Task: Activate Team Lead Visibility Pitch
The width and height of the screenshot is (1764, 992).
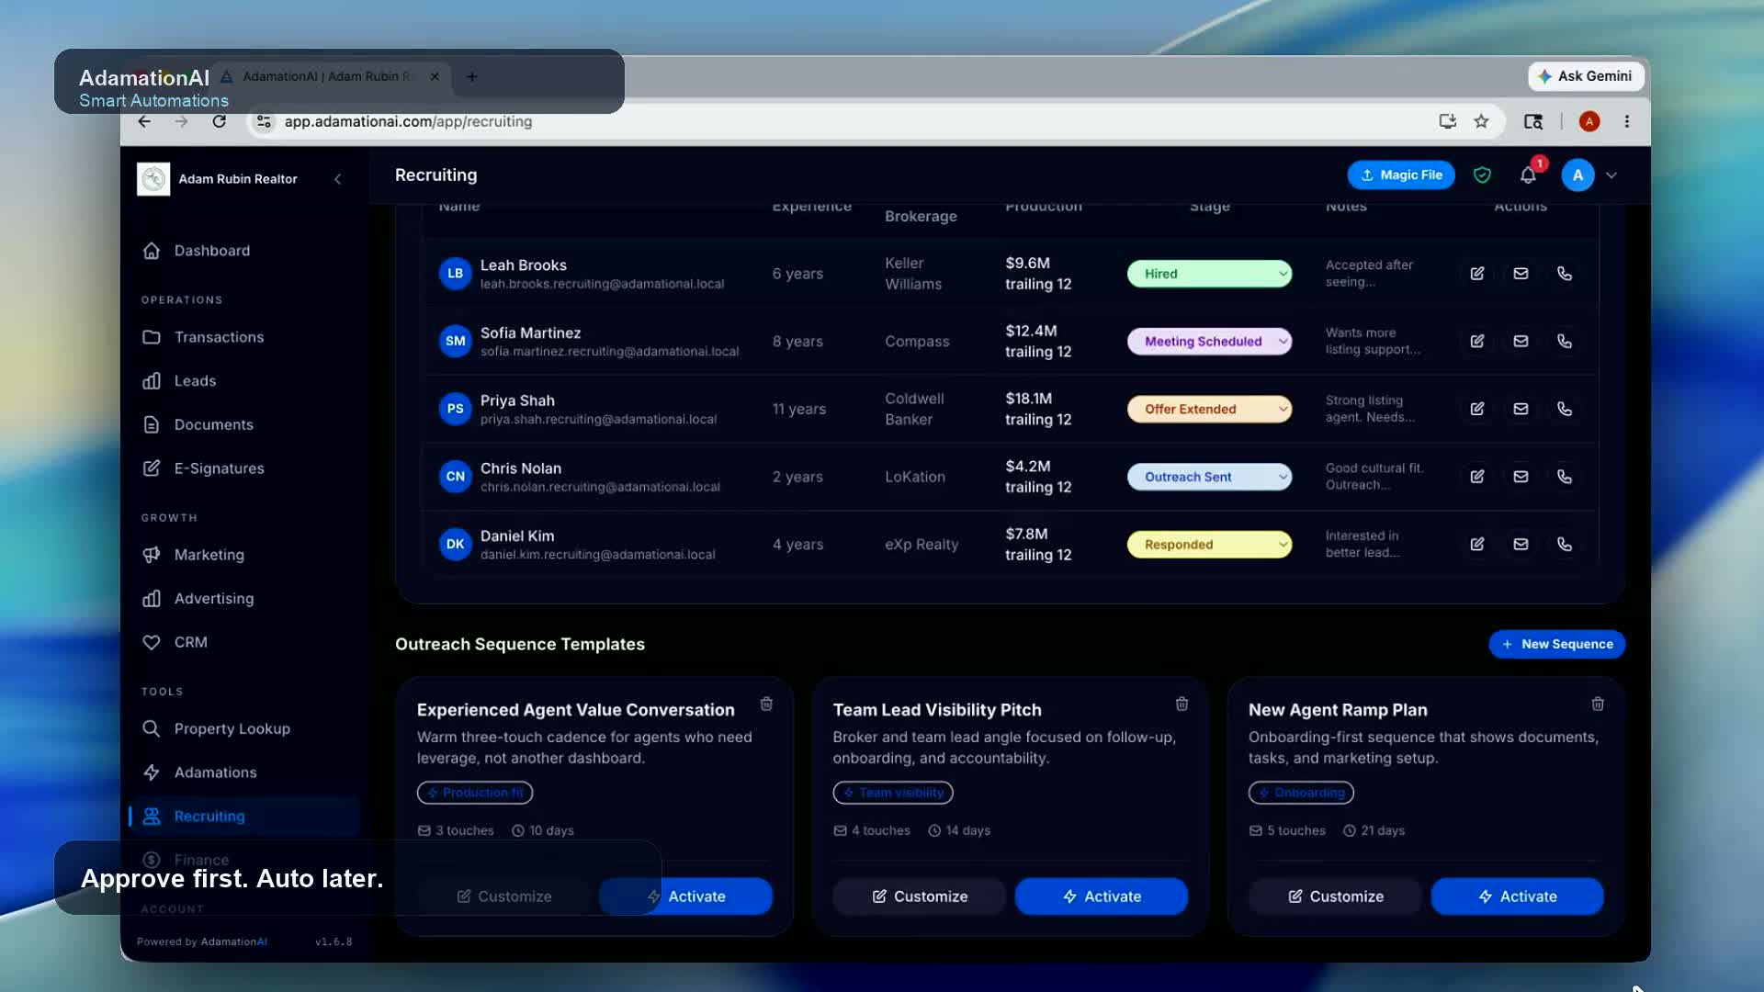Action: tap(1101, 896)
